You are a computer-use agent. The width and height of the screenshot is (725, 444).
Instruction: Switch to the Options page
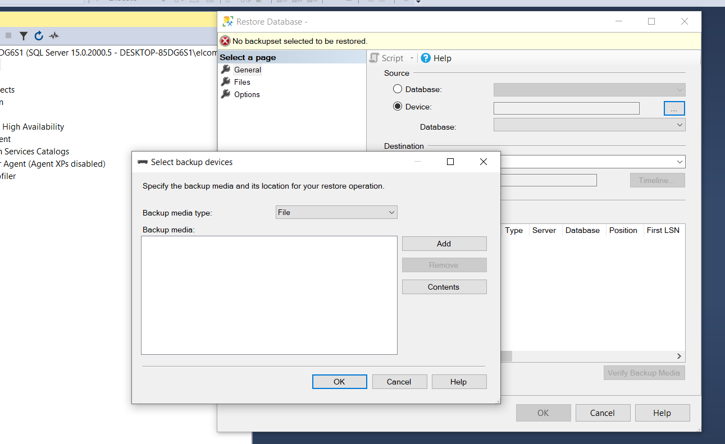(x=247, y=94)
